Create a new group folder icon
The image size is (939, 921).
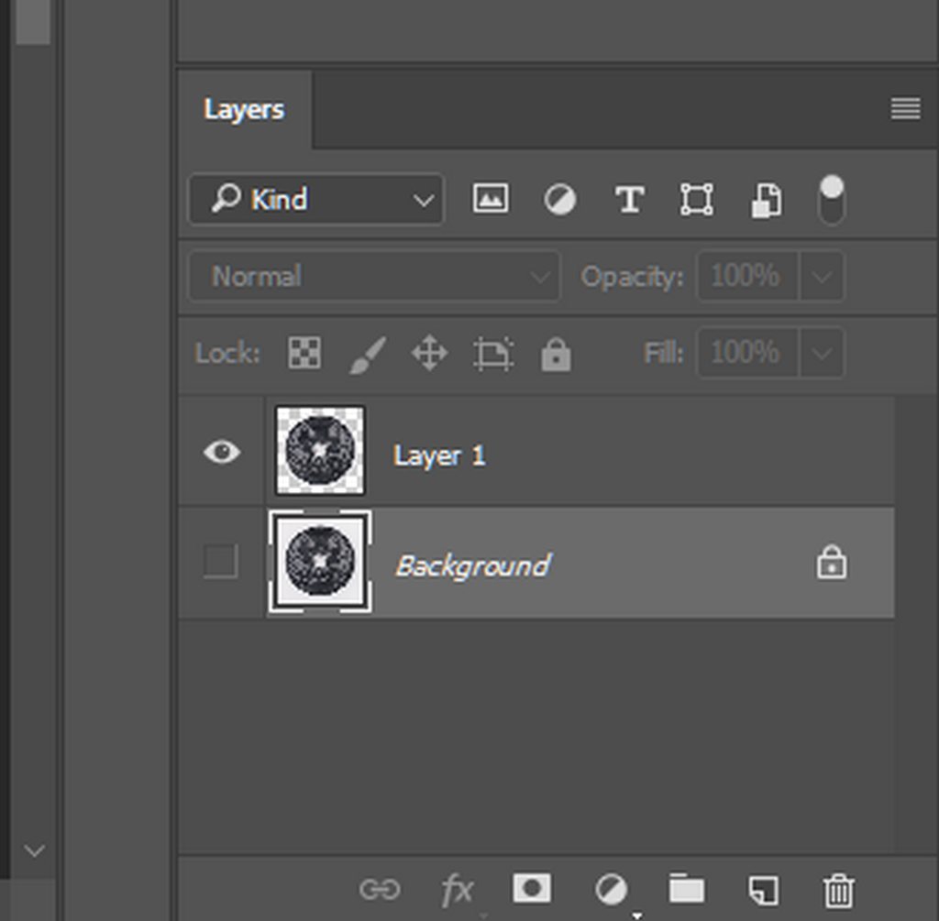[686, 888]
